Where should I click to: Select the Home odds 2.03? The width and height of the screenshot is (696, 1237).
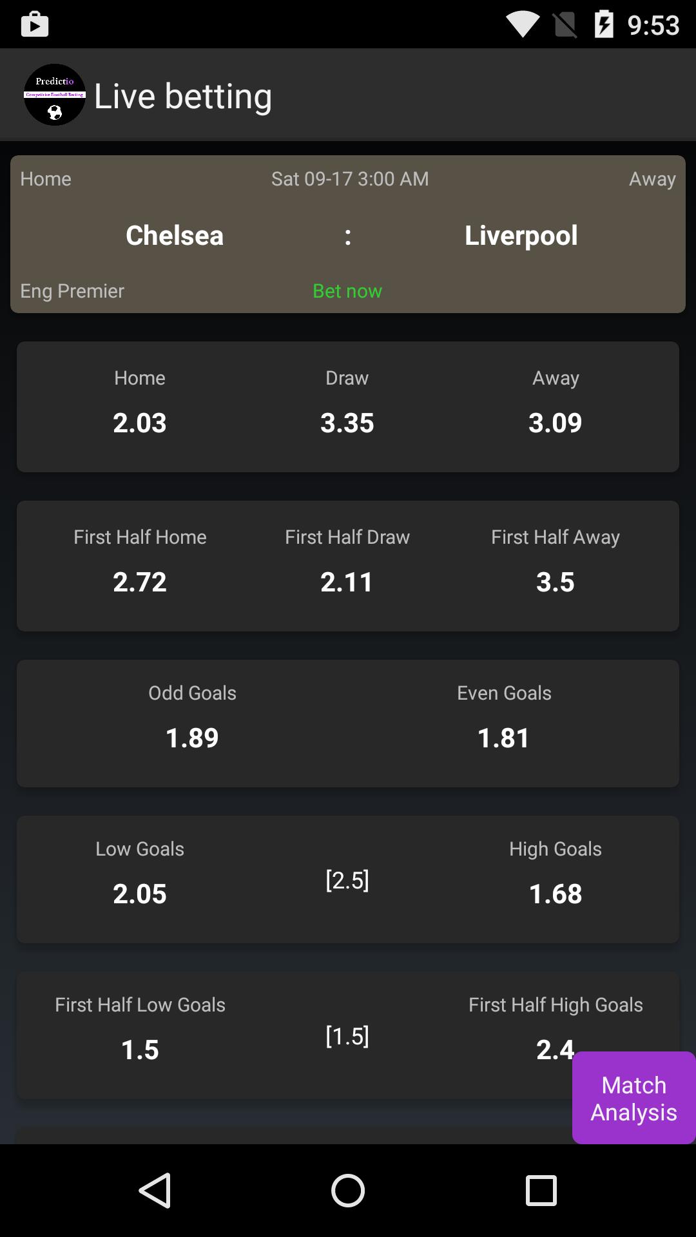click(139, 423)
